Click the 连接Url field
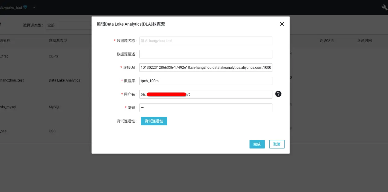The height and width of the screenshot is (192, 388). 206,67
